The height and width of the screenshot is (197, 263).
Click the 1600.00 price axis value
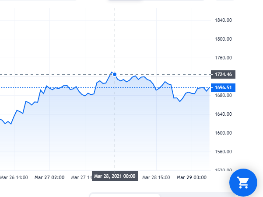(223, 133)
